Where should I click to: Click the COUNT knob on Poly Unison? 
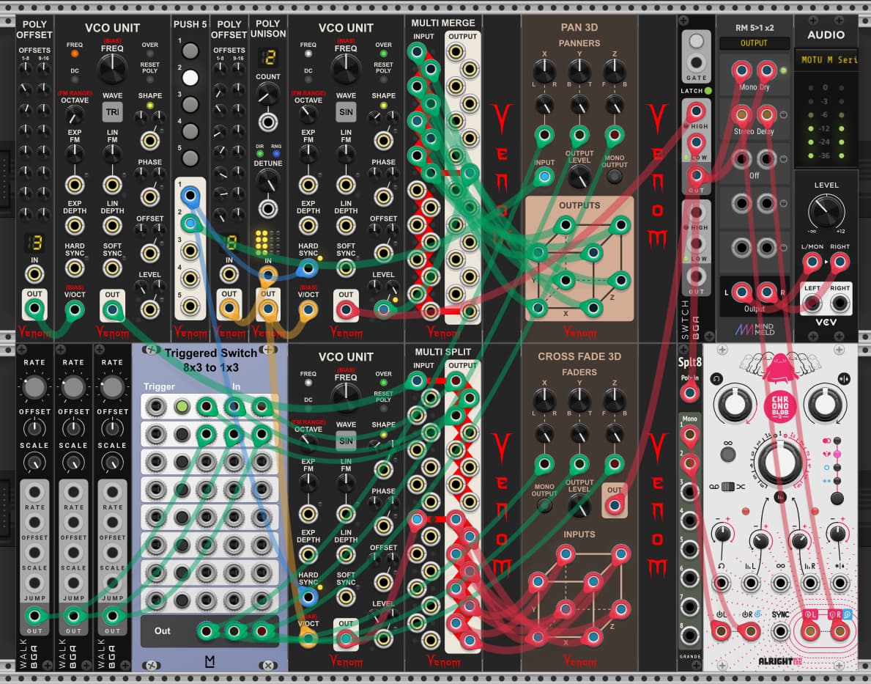click(268, 93)
